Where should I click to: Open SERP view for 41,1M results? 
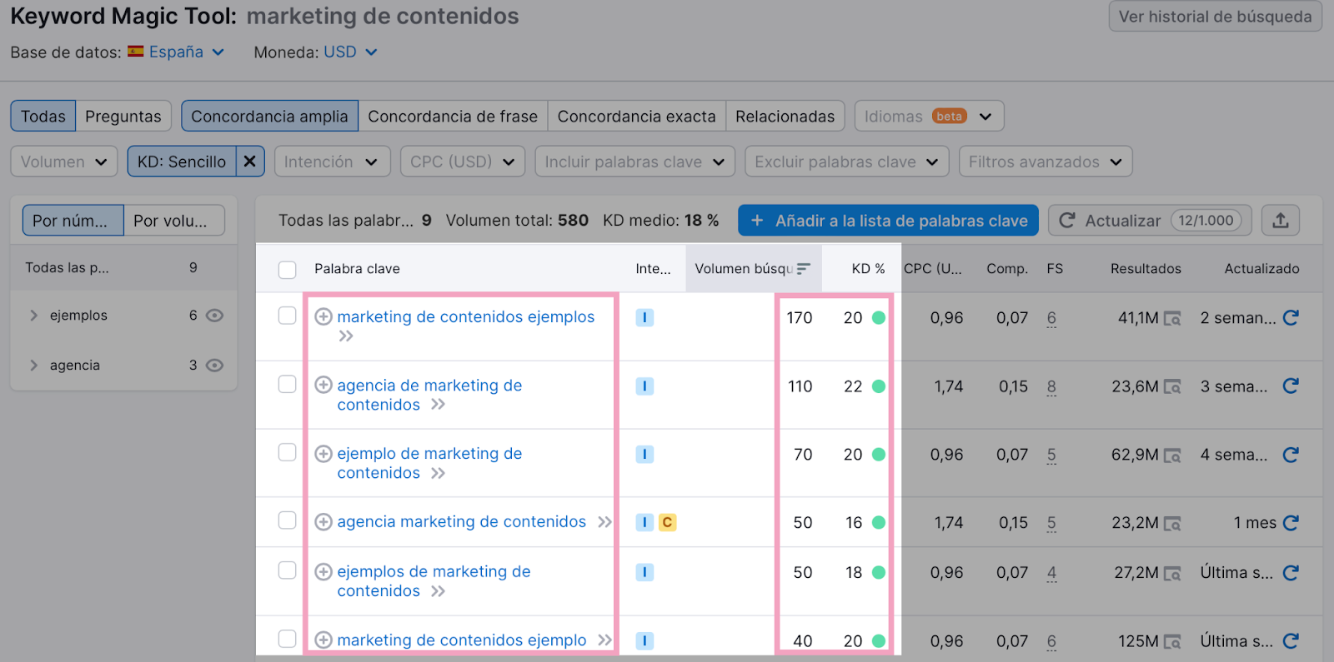(1172, 318)
